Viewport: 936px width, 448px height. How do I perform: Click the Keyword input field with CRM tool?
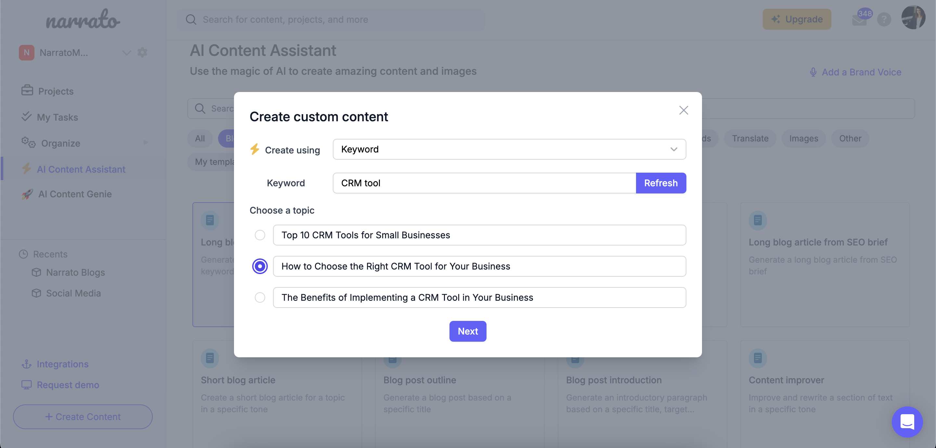(x=484, y=183)
